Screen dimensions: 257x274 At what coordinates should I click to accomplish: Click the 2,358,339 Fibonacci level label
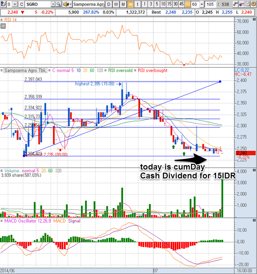pyautogui.click(x=33, y=97)
